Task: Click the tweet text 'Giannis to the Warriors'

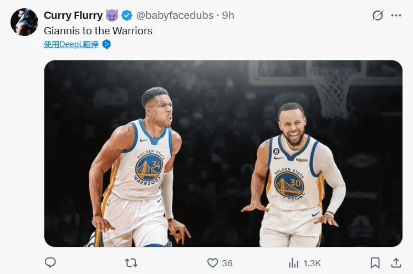Action: click(x=98, y=31)
